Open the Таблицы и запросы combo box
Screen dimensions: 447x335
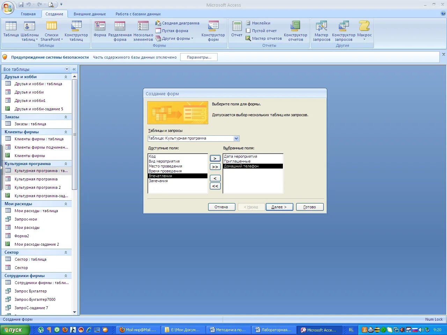(236, 139)
